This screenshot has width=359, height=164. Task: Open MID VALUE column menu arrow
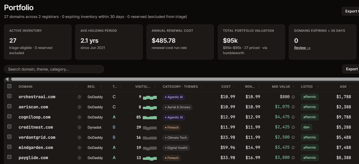click(x=293, y=87)
